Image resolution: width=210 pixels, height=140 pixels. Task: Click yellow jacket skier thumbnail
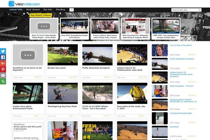132,93
